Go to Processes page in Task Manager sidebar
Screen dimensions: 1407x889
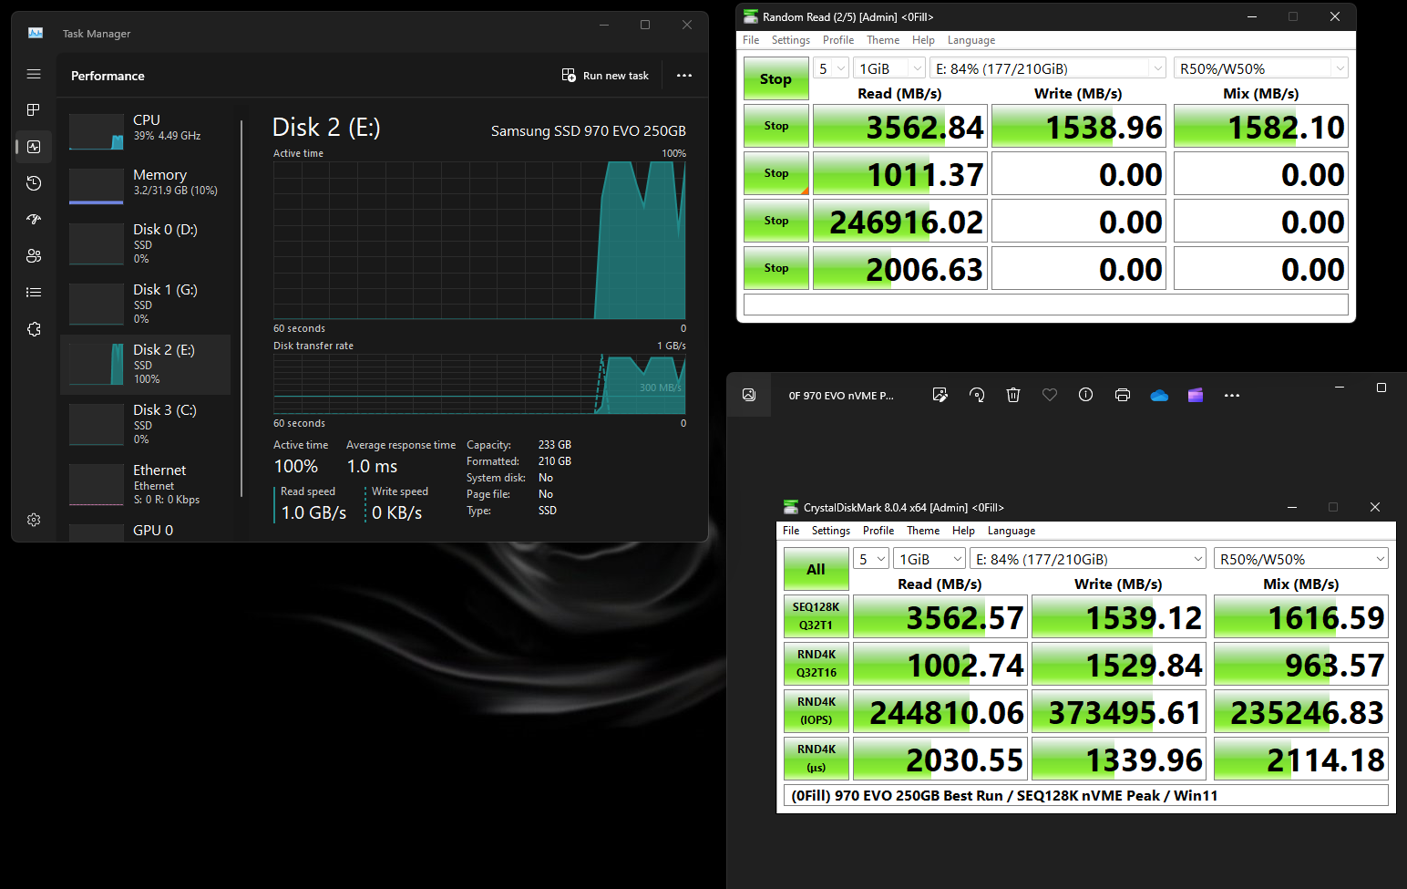coord(34,109)
